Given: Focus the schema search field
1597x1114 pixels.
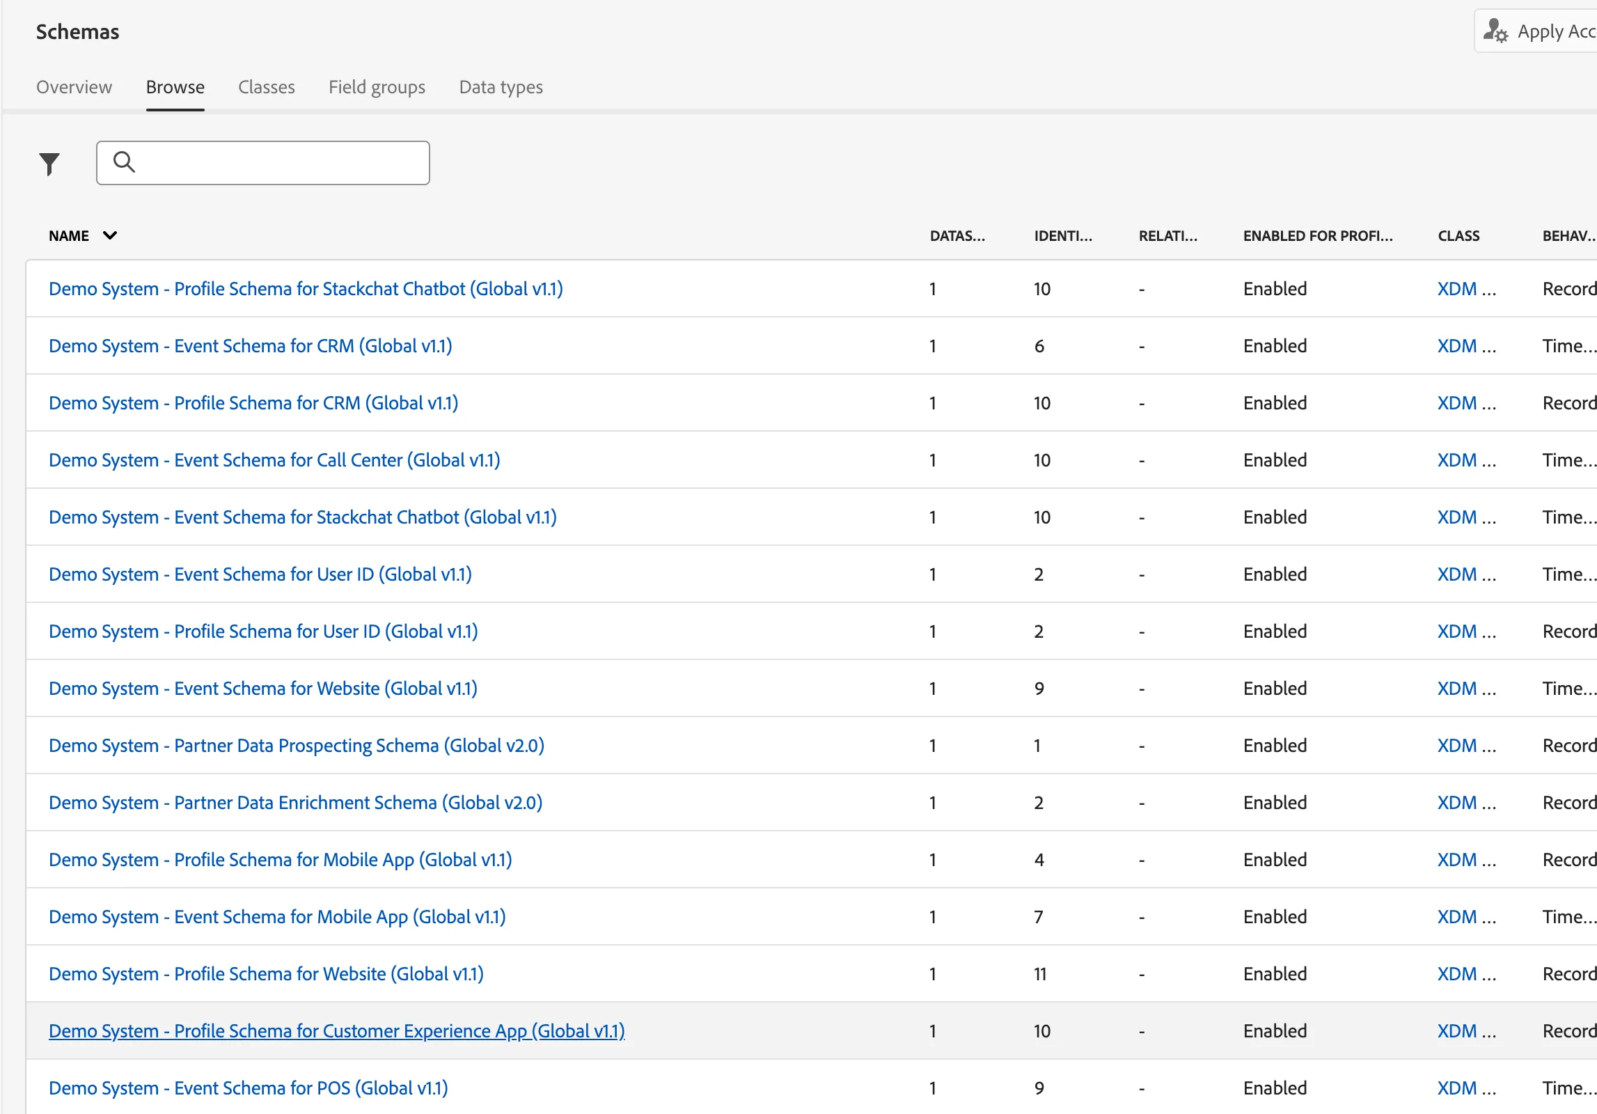Looking at the screenshot, I should click(263, 163).
